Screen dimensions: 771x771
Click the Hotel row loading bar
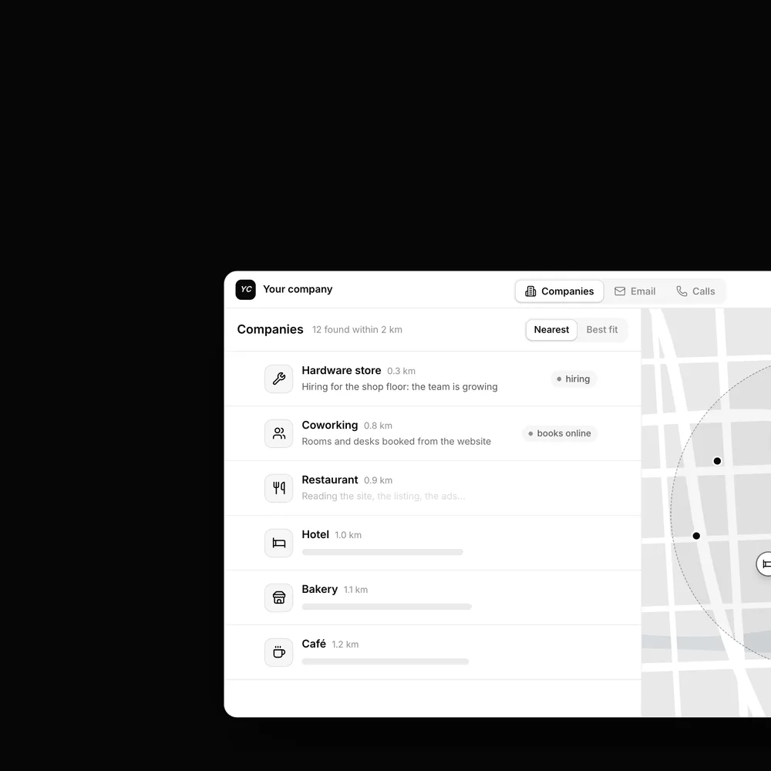(382, 552)
